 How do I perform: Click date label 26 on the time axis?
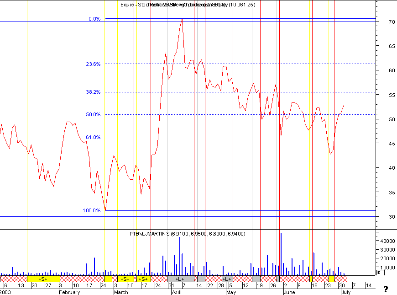point(273,285)
